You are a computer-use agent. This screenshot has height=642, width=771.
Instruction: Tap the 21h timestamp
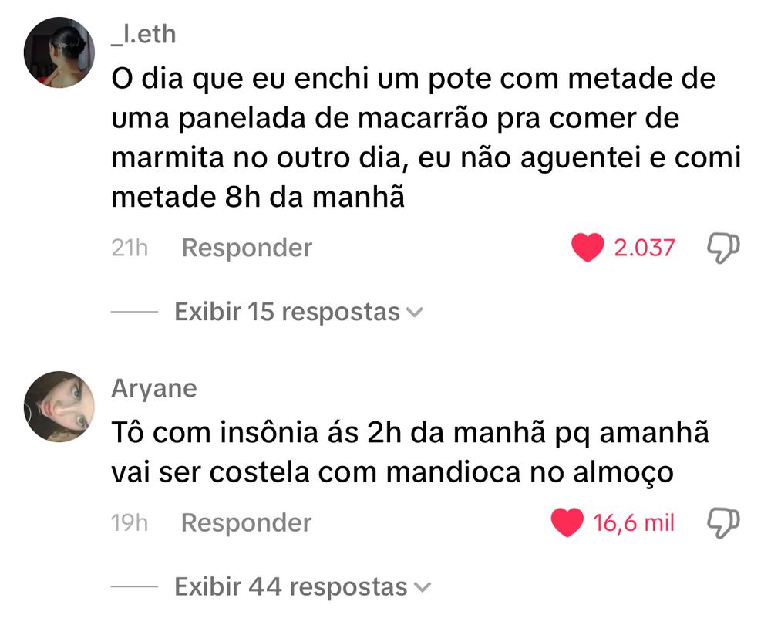tap(130, 248)
